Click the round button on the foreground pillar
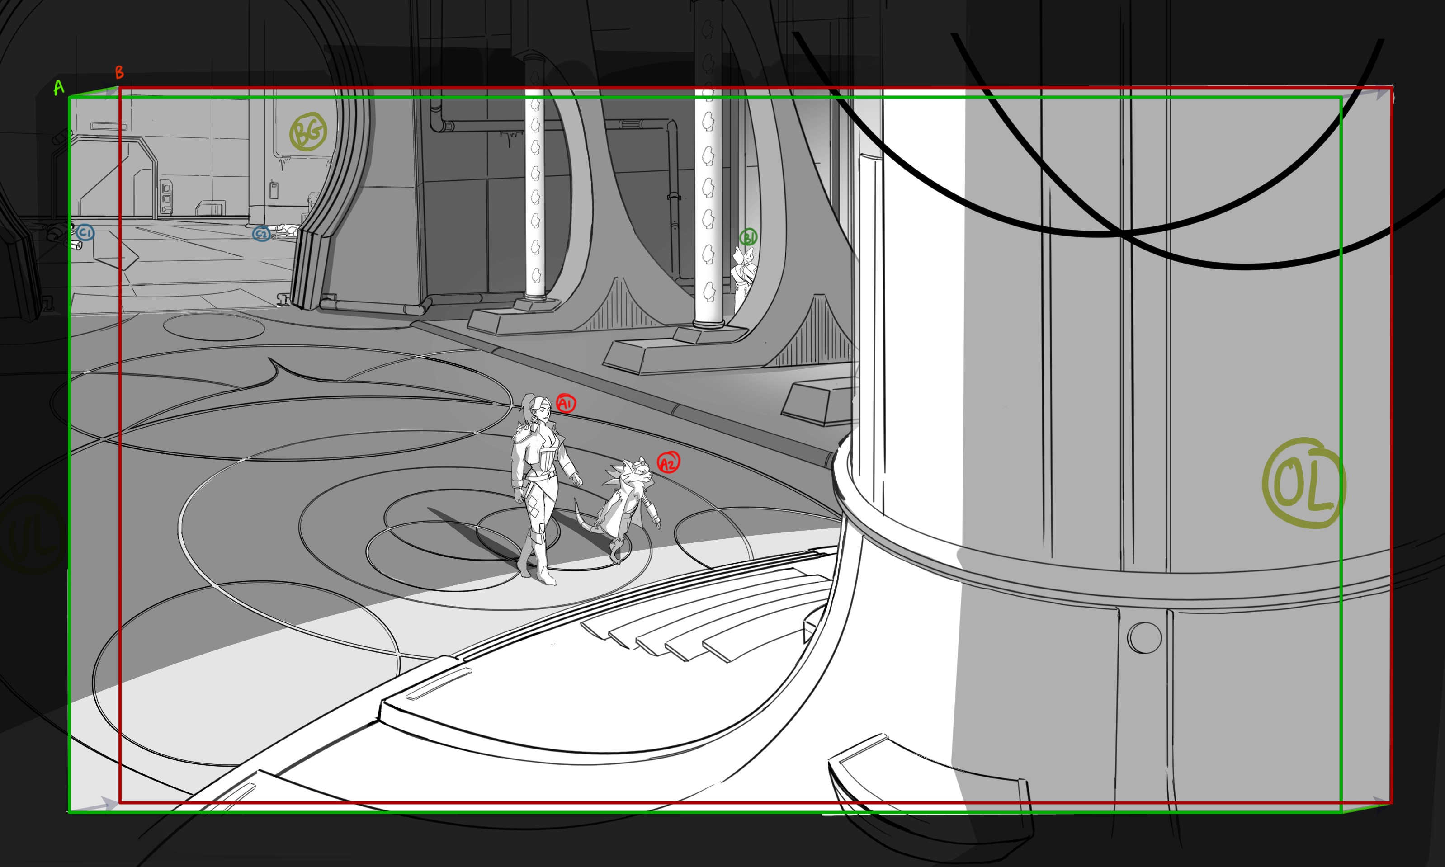This screenshot has width=1445, height=867. 1143,637
